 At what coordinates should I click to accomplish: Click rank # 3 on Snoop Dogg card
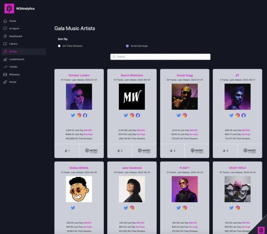[173, 151]
